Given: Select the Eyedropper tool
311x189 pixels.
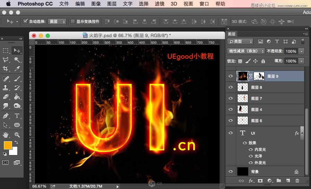Looking at the screenshot, I should click(x=17, y=69).
